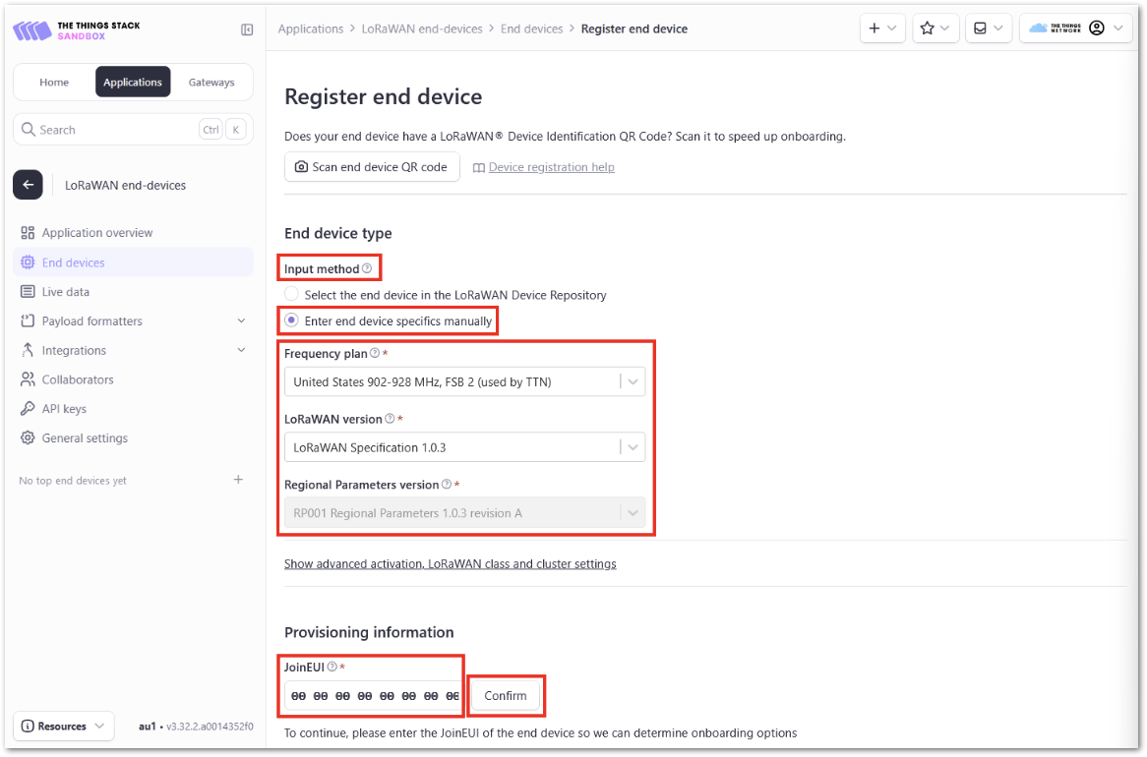The width and height of the screenshot is (1147, 757).
Task: Switch to the Gateways tab
Action: 211,82
